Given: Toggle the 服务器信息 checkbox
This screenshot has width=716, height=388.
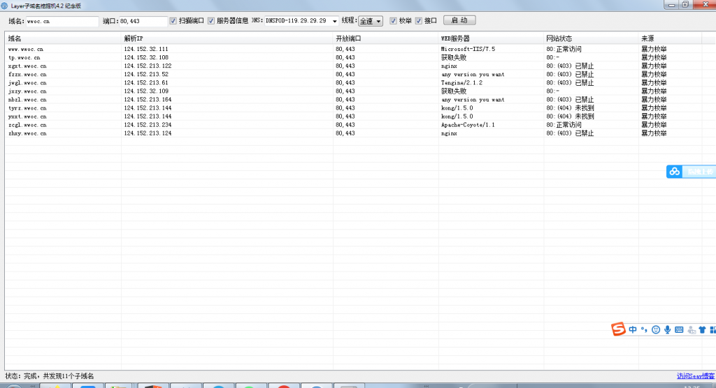Looking at the screenshot, I should pos(211,21).
